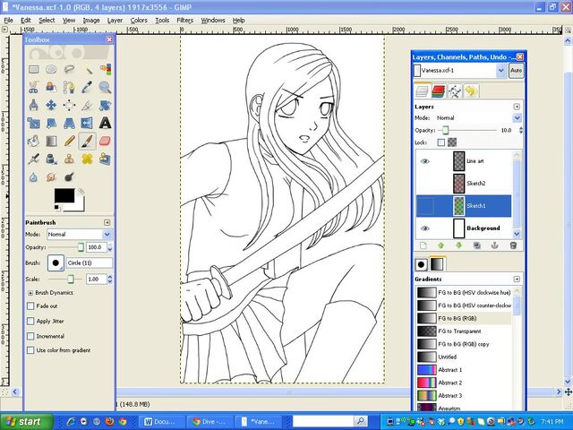
Task: Create a new layer button
Action: pyautogui.click(x=423, y=245)
